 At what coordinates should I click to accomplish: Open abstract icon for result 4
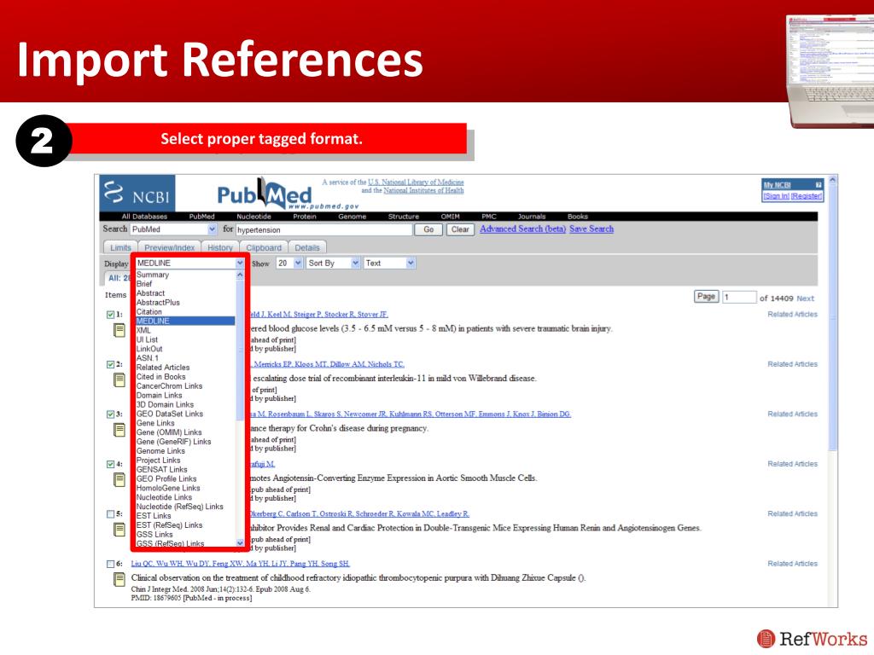(x=119, y=479)
